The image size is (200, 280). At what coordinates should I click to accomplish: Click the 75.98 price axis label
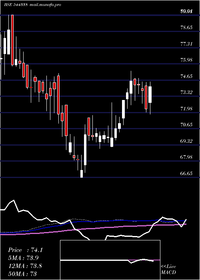click(x=186, y=60)
